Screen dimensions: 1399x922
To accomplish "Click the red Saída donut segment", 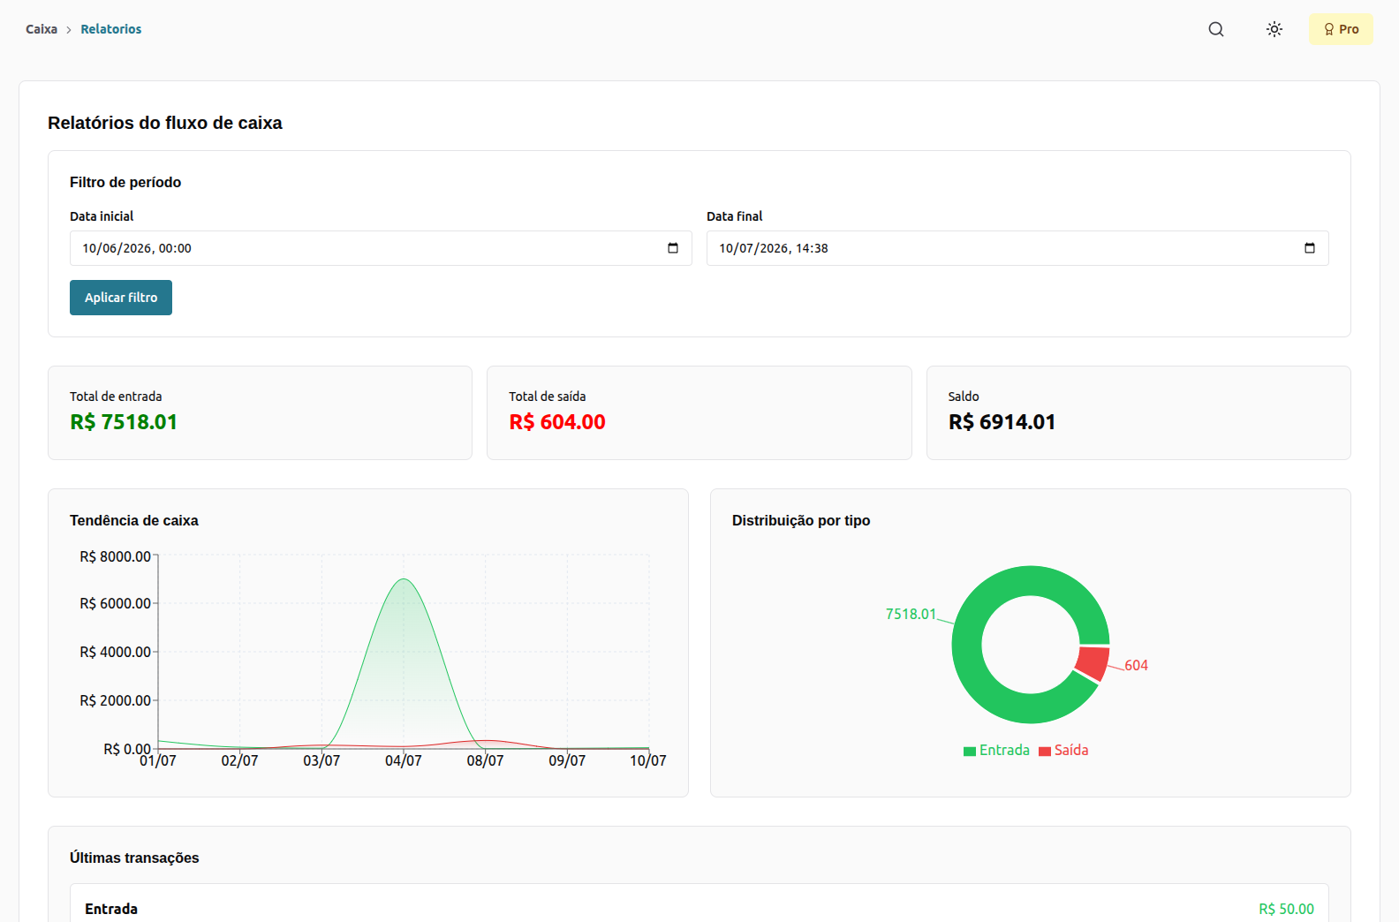I will [1094, 662].
